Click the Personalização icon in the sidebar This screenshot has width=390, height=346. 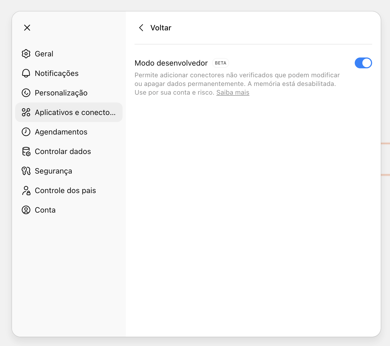click(26, 93)
